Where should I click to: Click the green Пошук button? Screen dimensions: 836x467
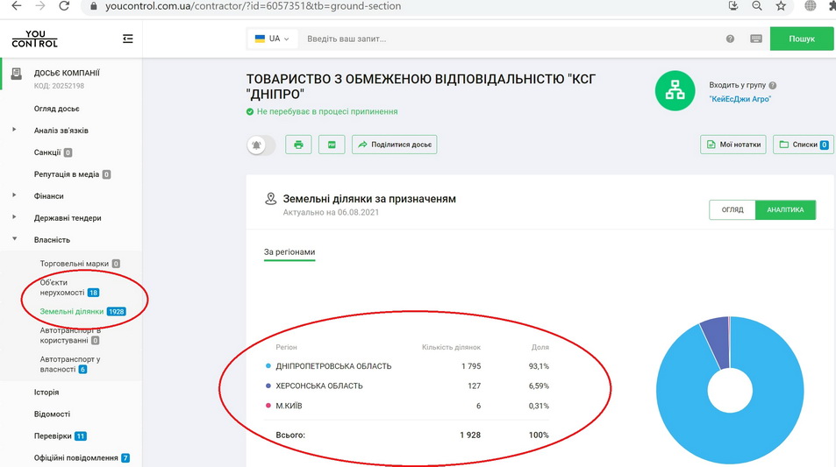click(x=801, y=39)
